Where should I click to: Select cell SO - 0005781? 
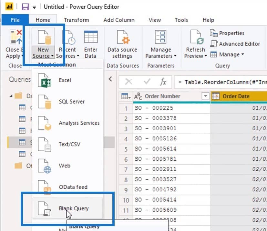click(172, 159)
